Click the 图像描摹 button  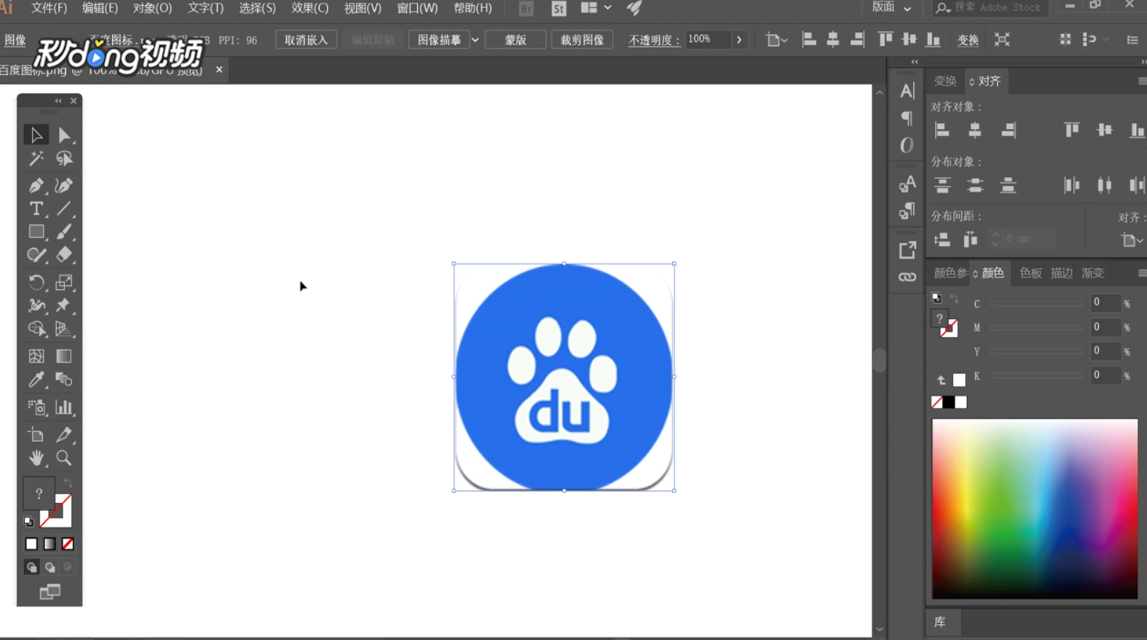coord(439,40)
